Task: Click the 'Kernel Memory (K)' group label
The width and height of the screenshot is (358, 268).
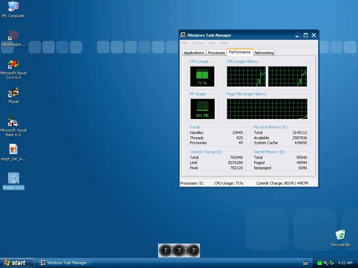Action: click(x=269, y=152)
